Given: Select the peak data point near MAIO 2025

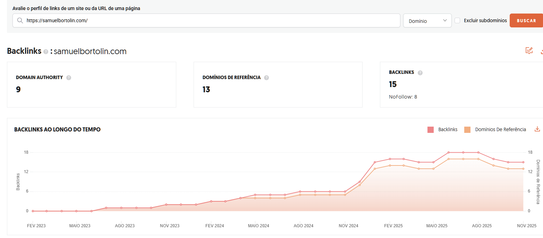Looking at the screenshot, I should pos(449,152).
